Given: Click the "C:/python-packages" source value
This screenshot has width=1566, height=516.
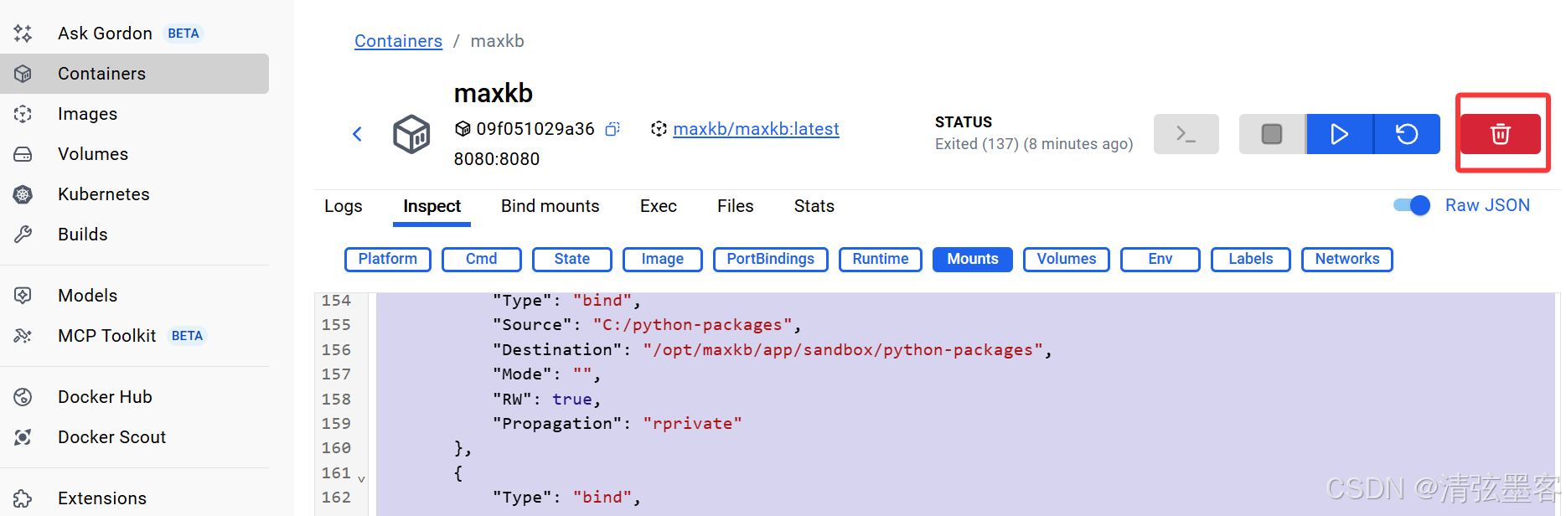Looking at the screenshot, I should (x=692, y=325).
